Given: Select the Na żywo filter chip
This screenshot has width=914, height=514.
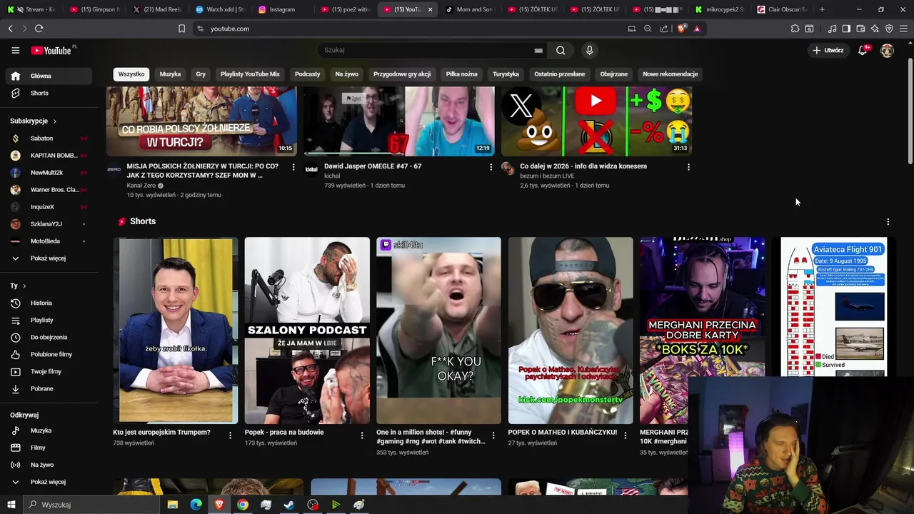Looking at the screenshot, I should pos(346,74).
